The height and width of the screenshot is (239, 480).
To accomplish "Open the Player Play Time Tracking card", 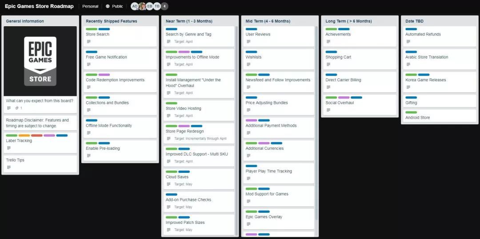I will pos(279,174).
